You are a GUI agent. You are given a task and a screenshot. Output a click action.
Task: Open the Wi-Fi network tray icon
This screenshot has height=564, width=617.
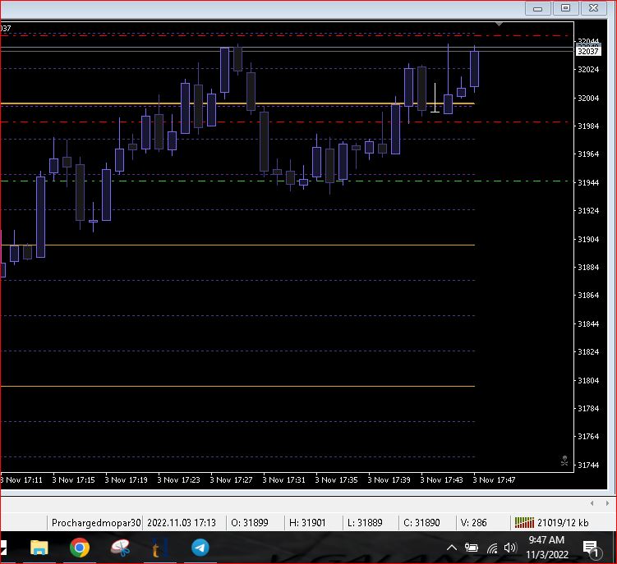click(x=491, y=548)
